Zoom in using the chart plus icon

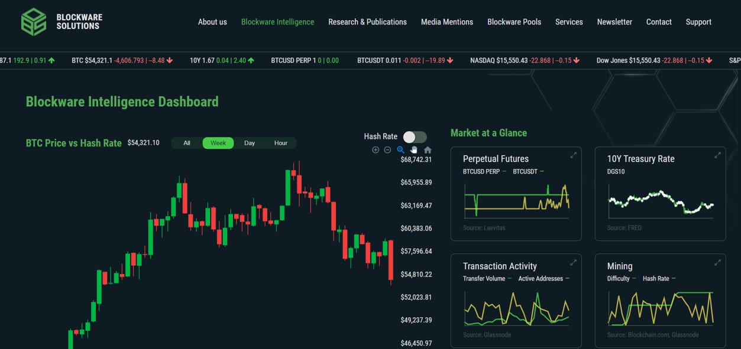(376, 150)
